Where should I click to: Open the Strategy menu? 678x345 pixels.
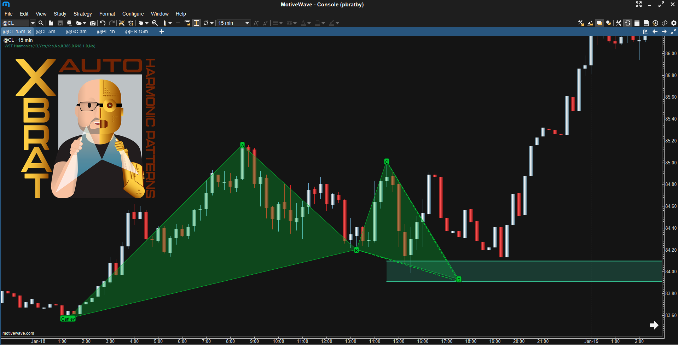(x=82, y=14)
